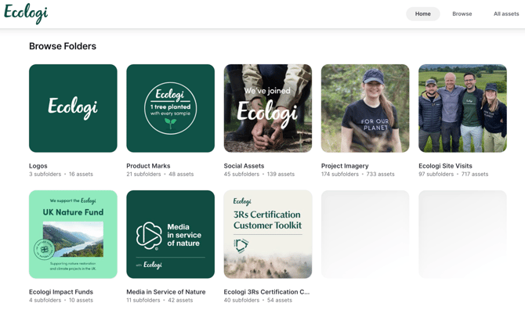525x314 pixels.
Task: Select the Home tab
Action: coord(423,14)
